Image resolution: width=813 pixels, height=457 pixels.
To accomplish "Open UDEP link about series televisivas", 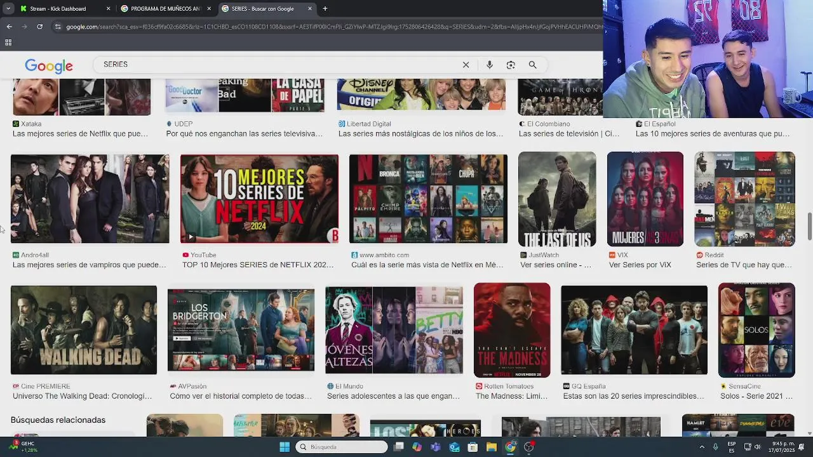I will coord(245,134).
